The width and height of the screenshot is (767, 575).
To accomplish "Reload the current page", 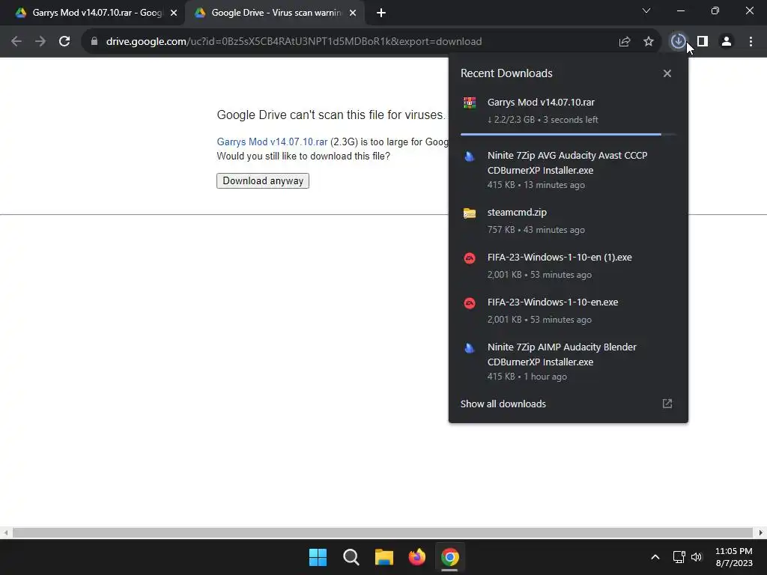I will (64, 42).
